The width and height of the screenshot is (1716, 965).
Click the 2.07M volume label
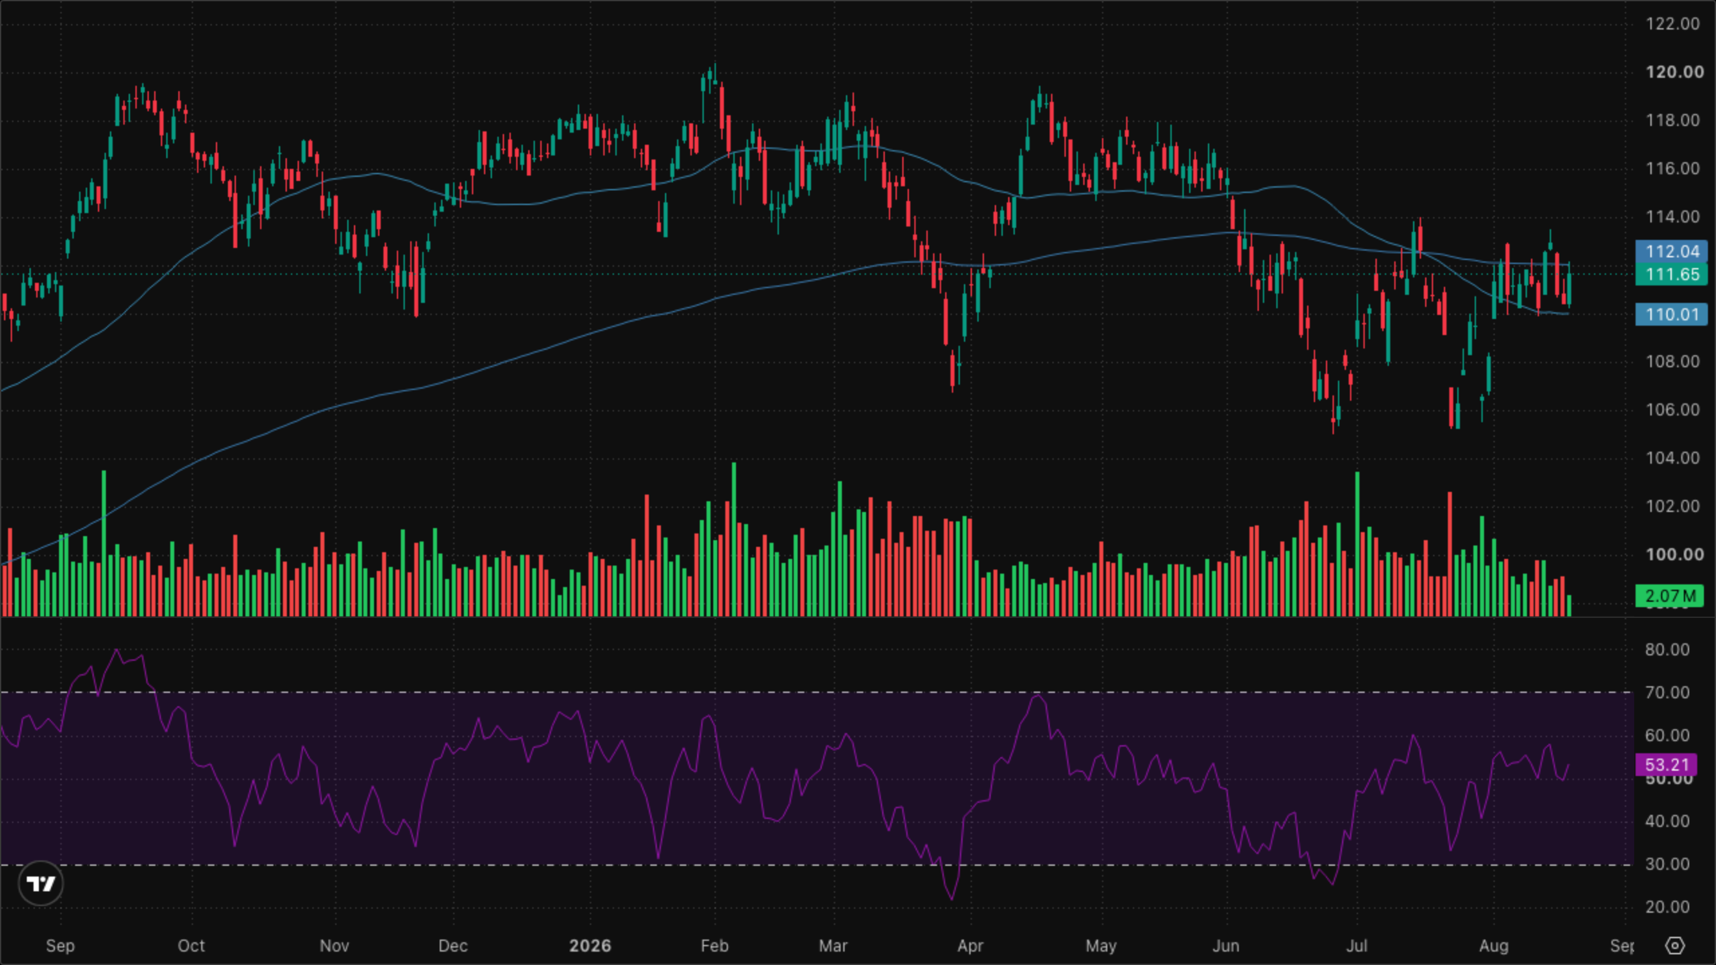point(1669,596)
